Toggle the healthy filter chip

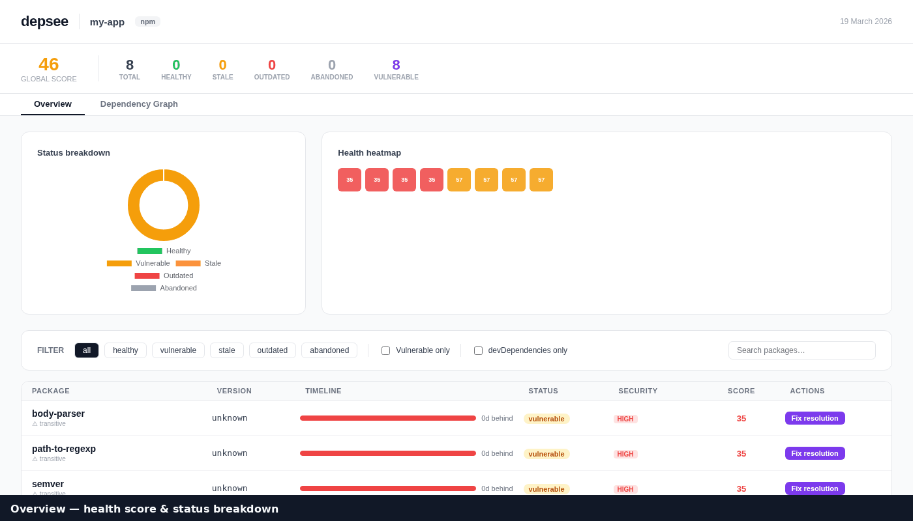coord(125,350)
